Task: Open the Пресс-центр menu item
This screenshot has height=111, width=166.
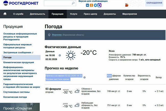Action: [90, 14]
